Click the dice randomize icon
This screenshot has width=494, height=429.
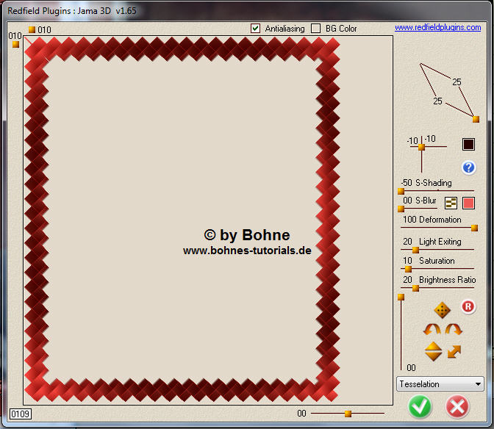(442, 309)
